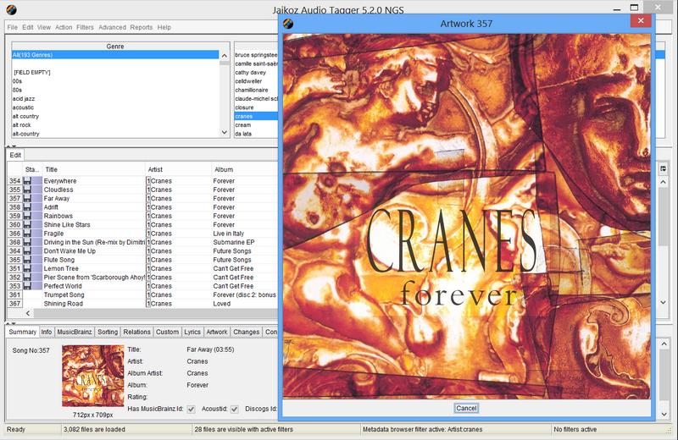
Task: Switch to the Info tab
Action: click(47, 332)
